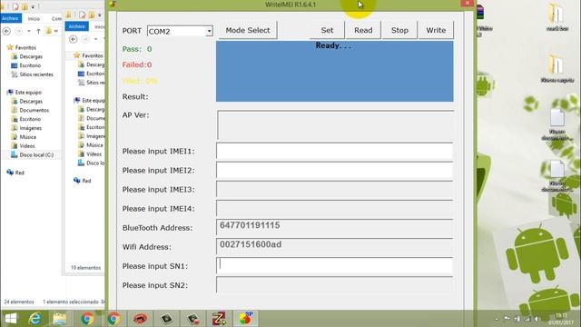Select top-right folder icon on desktop
This screenshot has width=581, height=327.
coord(556,17)
